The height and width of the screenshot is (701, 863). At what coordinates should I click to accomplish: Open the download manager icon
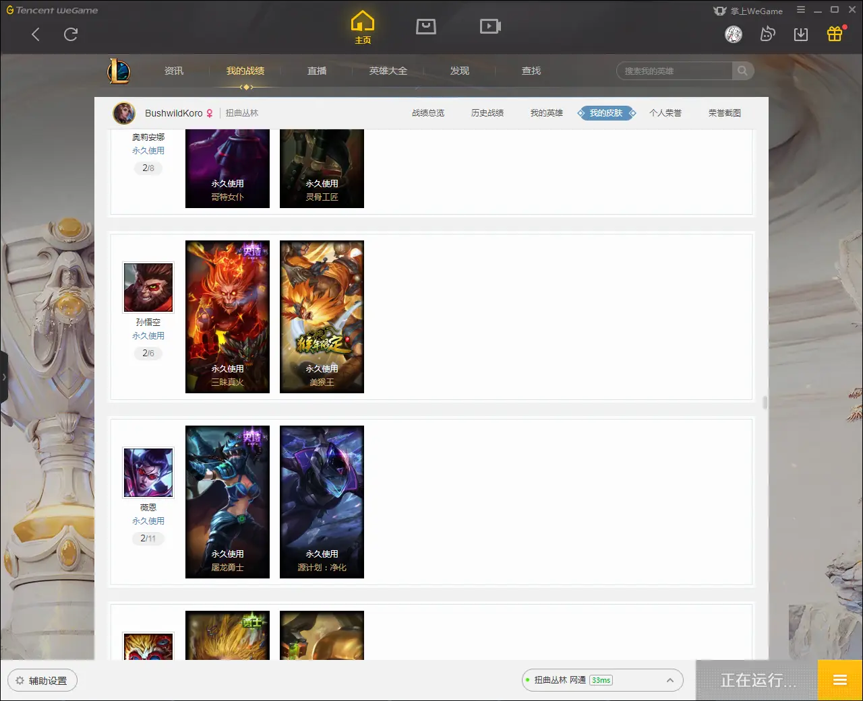click(801, 34)
